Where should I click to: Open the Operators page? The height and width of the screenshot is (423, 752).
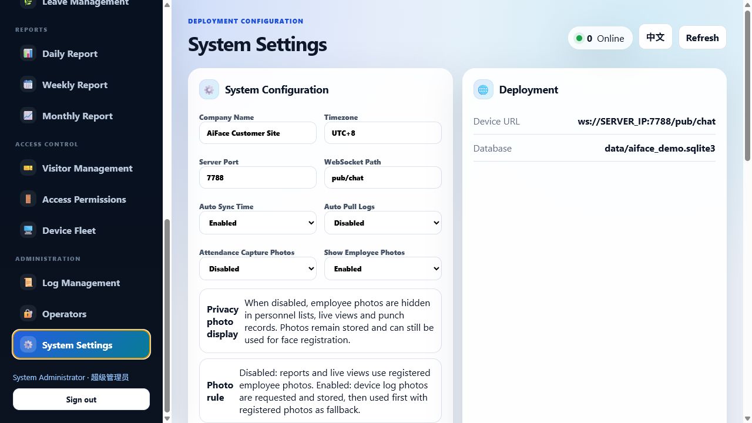pos(81,314)
